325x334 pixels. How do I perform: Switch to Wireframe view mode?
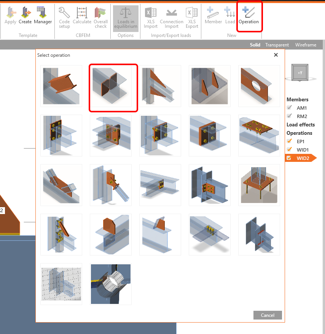pyautogui.click(x=306, y=45)
